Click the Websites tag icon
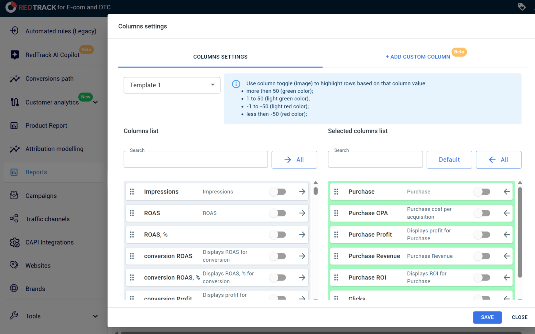The image size is (535, 334). (14, 265)
